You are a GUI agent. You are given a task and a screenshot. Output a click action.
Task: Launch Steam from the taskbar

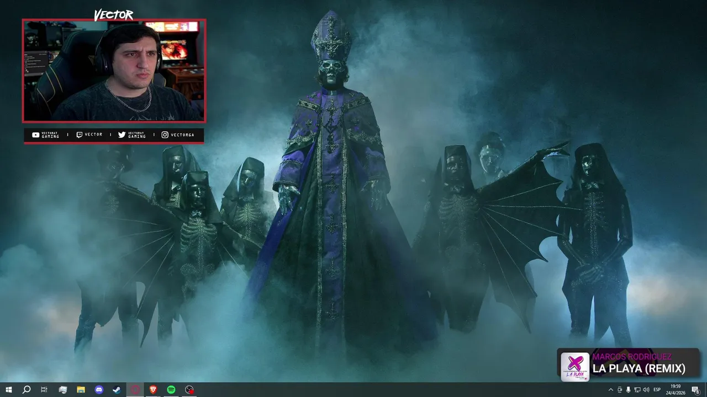[x=117, y=390]
